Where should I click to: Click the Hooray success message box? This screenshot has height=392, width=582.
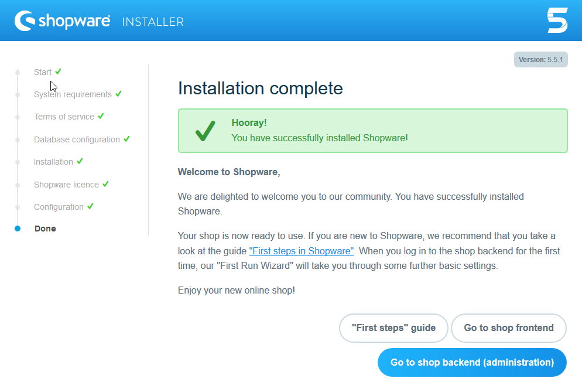[372, 131]
